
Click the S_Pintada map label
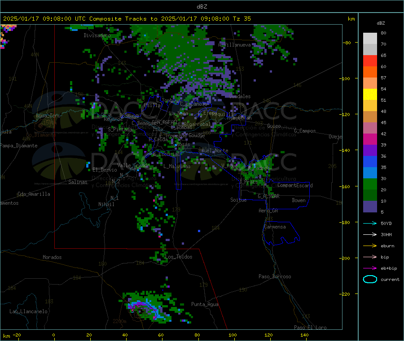[120, 129]
